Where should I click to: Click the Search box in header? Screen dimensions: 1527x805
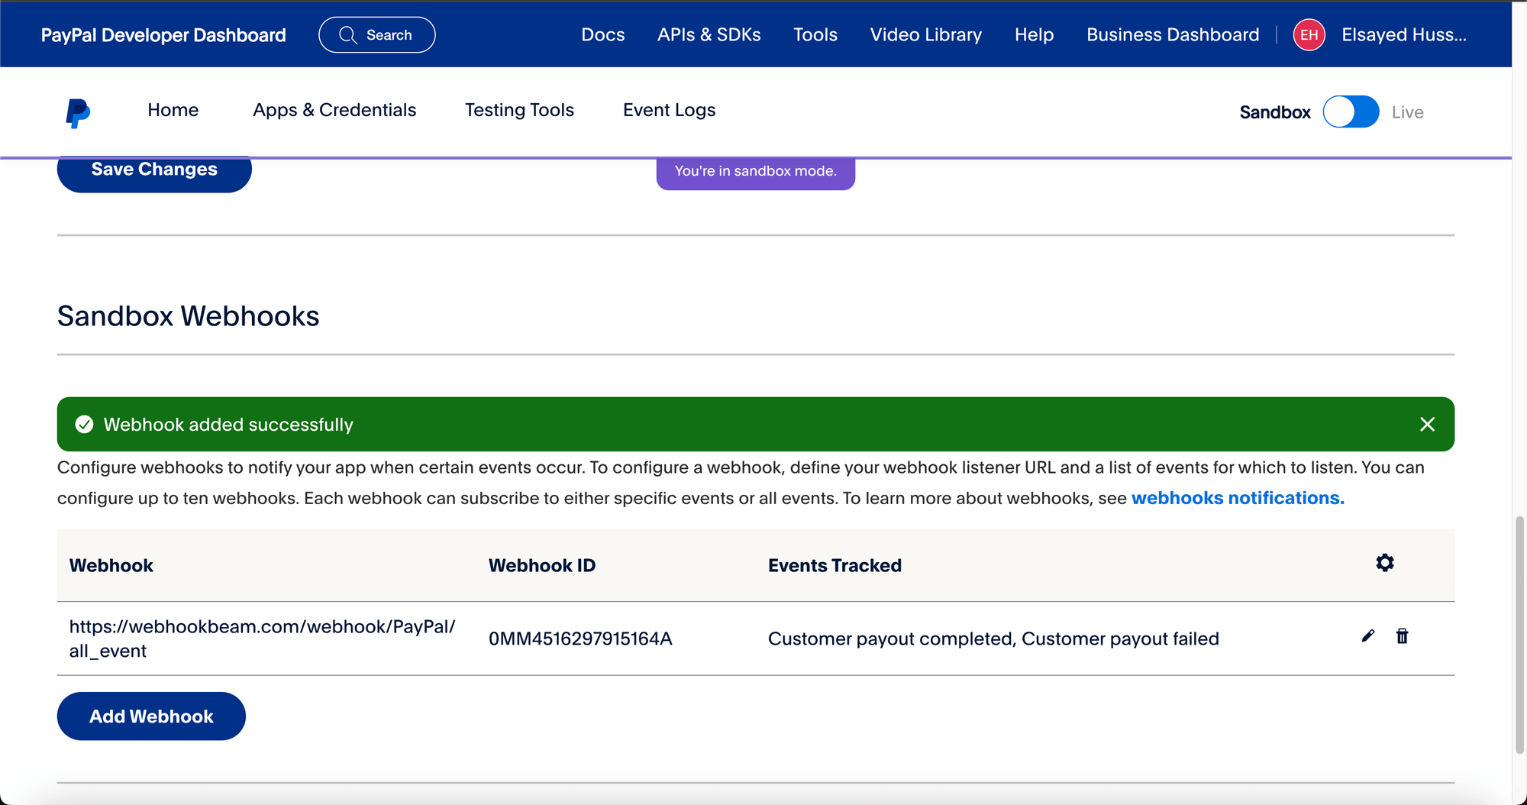pyautogui.click(x=377, y=35)
